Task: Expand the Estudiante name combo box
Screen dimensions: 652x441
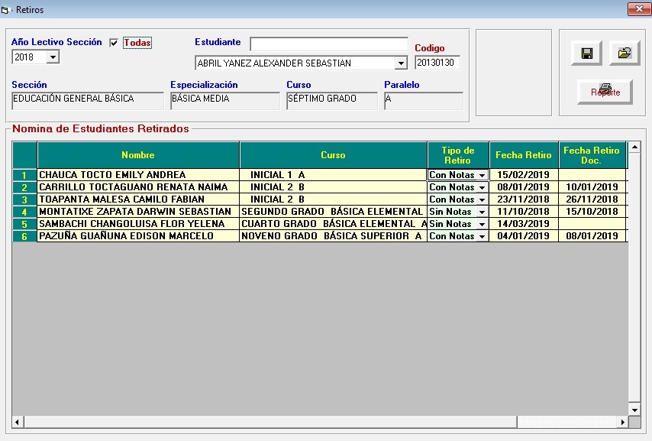Action: coord(401,63)
